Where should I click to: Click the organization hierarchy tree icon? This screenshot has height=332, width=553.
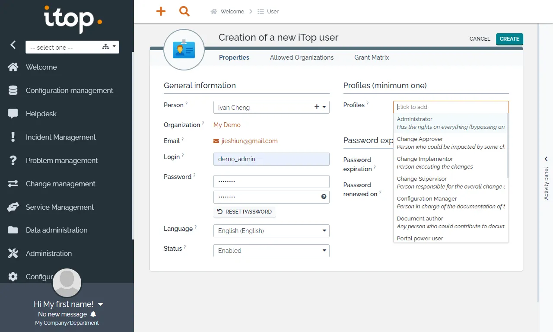point(105,47)
